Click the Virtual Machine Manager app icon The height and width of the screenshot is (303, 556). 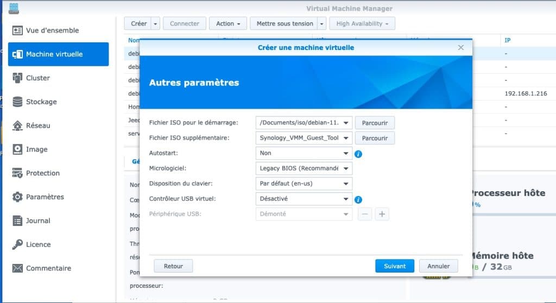pos(14,8)
